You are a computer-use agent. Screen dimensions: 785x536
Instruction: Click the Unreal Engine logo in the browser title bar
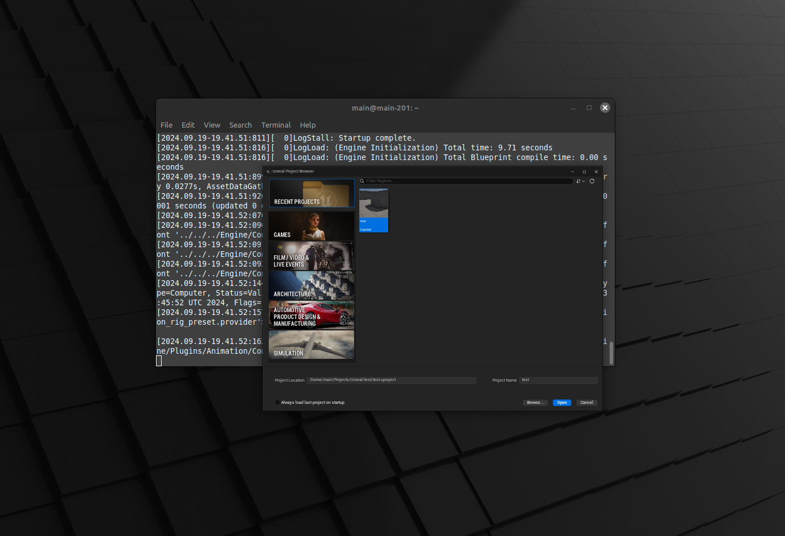[x=268, y=171]
